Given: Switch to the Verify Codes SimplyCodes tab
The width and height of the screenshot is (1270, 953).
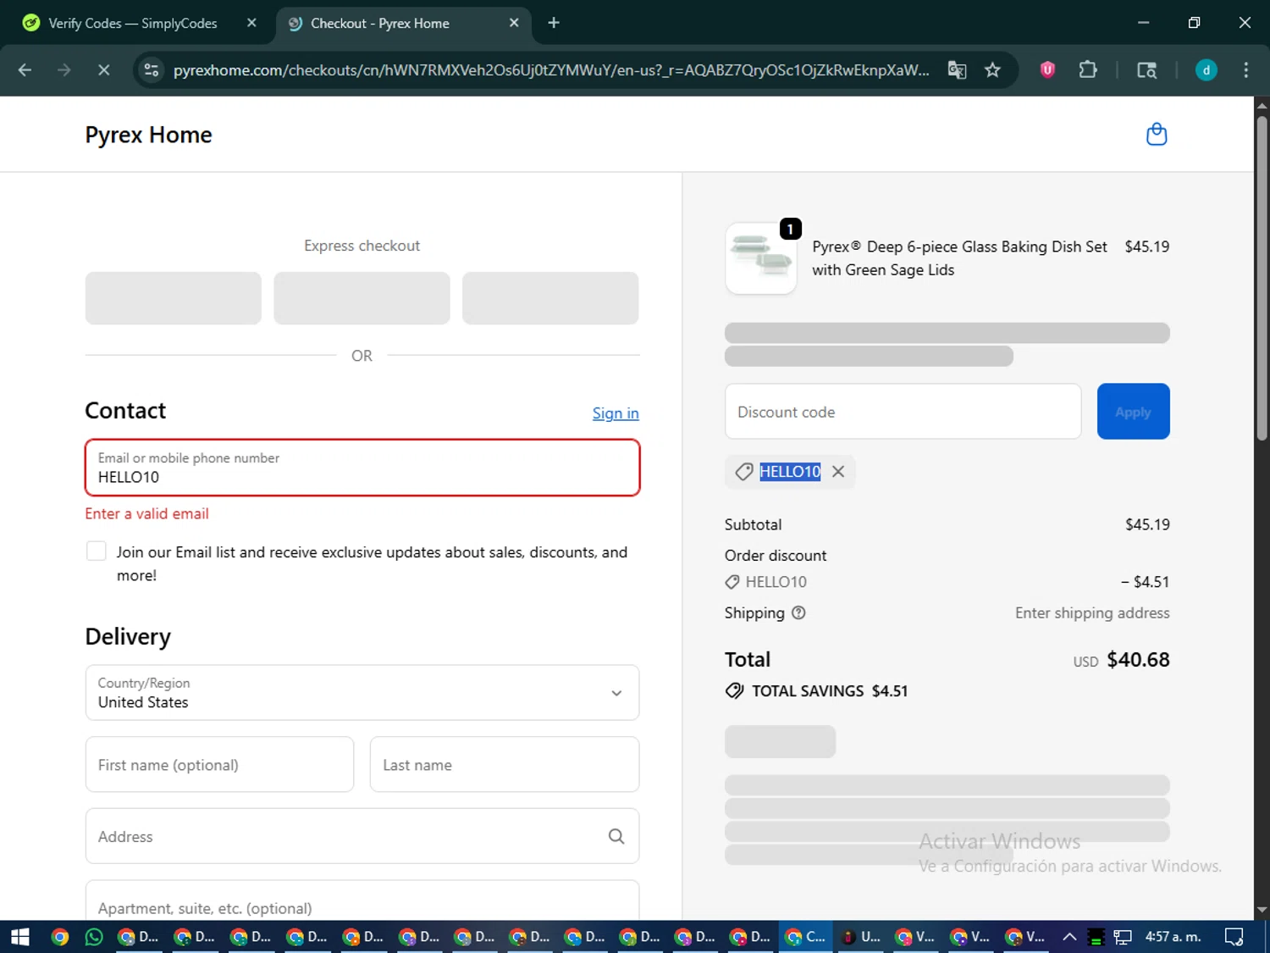Looking at the screenshot, I should (133, 23).
